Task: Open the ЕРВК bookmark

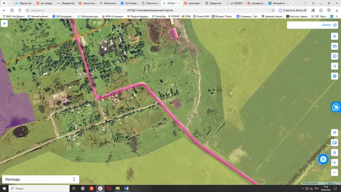Action: coord(186,17)
